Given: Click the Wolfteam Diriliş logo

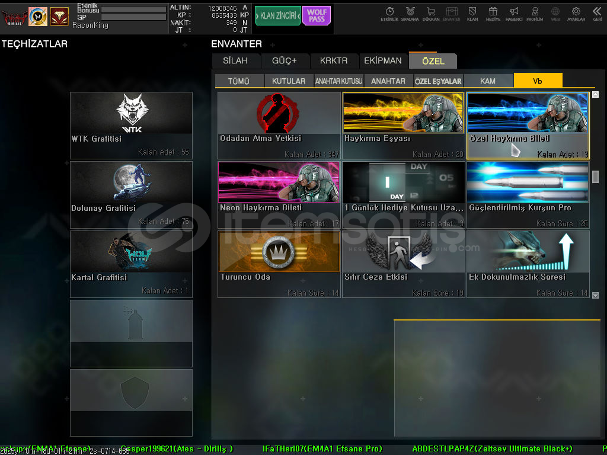Looking at the screenshot, I should pyautogui.click(x=14, y=17).
